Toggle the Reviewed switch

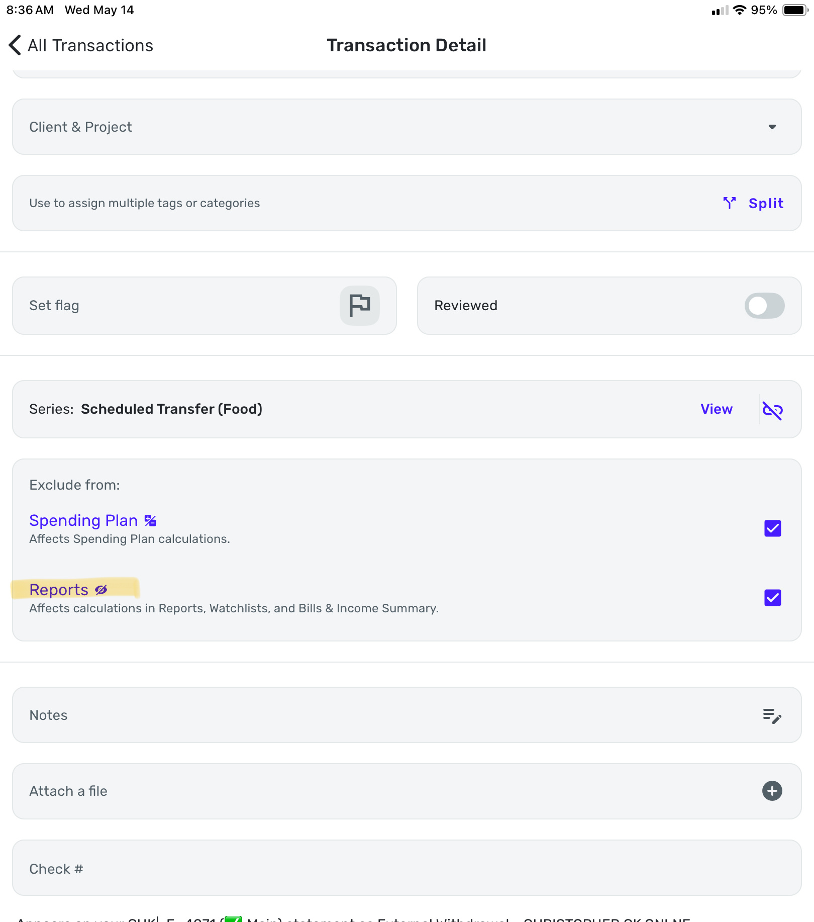tap(764, 306)
